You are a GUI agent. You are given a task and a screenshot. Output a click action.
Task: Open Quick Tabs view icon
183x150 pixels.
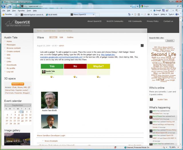tap(16, 15)
